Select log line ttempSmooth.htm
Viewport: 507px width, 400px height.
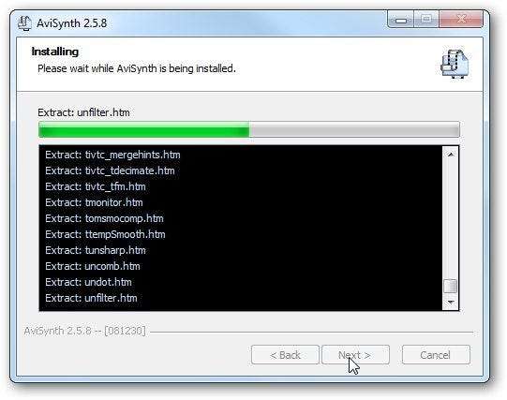pos(105,234)
